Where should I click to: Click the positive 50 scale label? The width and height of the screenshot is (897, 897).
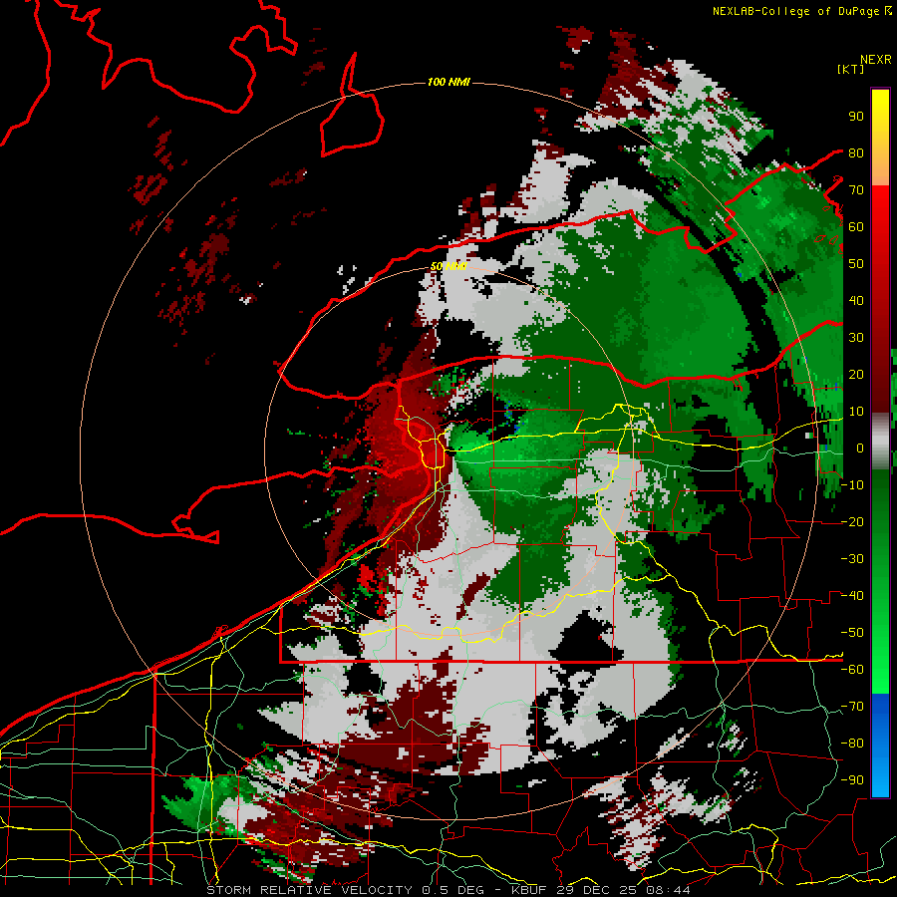tap(856, 264)
